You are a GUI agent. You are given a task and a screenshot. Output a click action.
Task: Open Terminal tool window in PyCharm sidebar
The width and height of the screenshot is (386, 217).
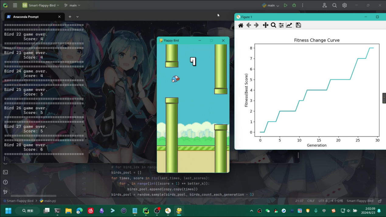click(x=5, y=172)
